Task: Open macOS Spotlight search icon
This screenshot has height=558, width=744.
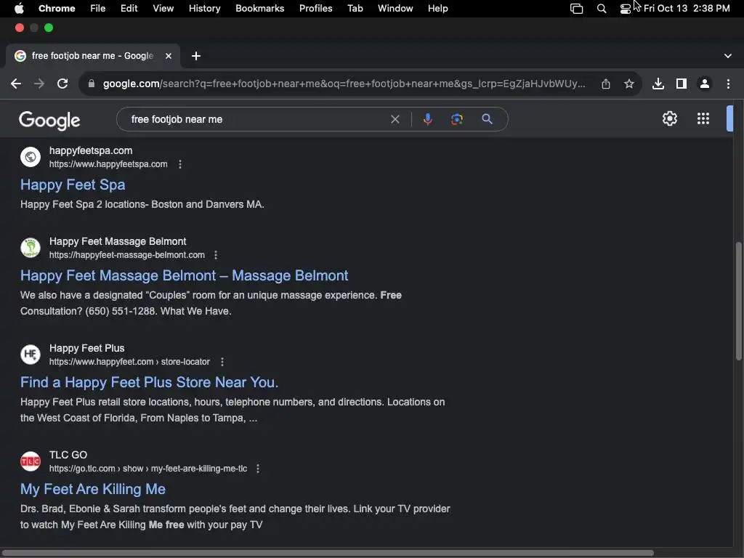Action: pos(601,9)
